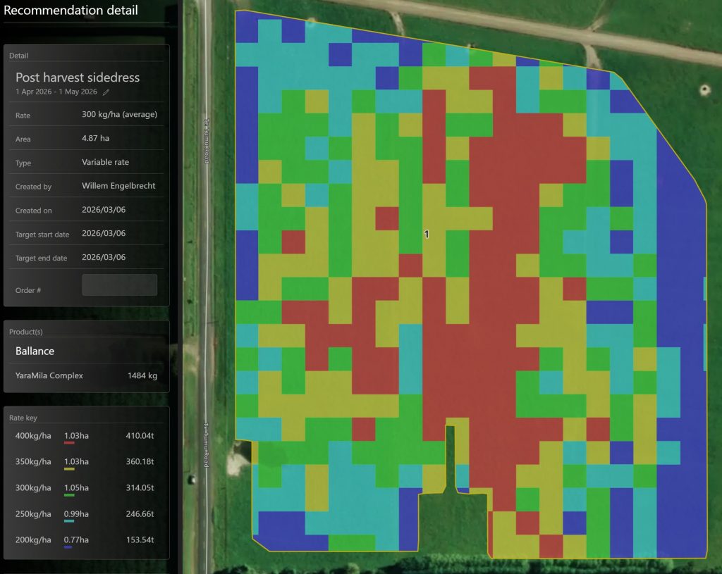722x574 pixels.
Task: Select the Rate key panel header
Action: [x=22, y=416]
